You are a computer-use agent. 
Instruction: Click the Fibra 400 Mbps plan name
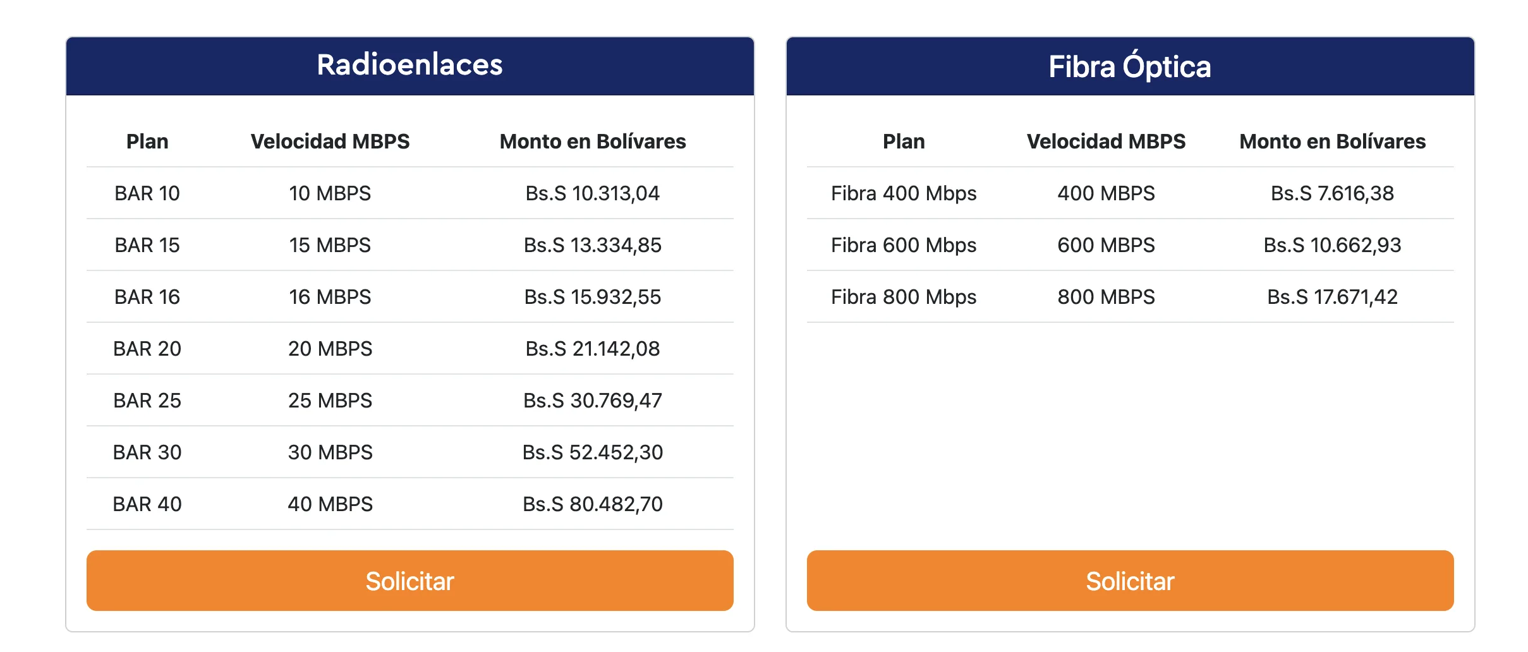pyautogui.click(x=904, y=193)
